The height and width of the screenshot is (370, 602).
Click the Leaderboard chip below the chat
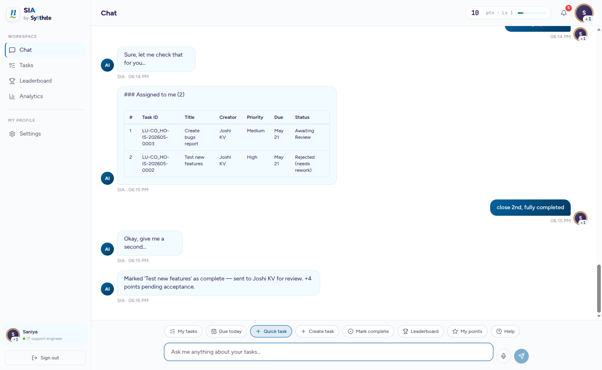point(421,331)
